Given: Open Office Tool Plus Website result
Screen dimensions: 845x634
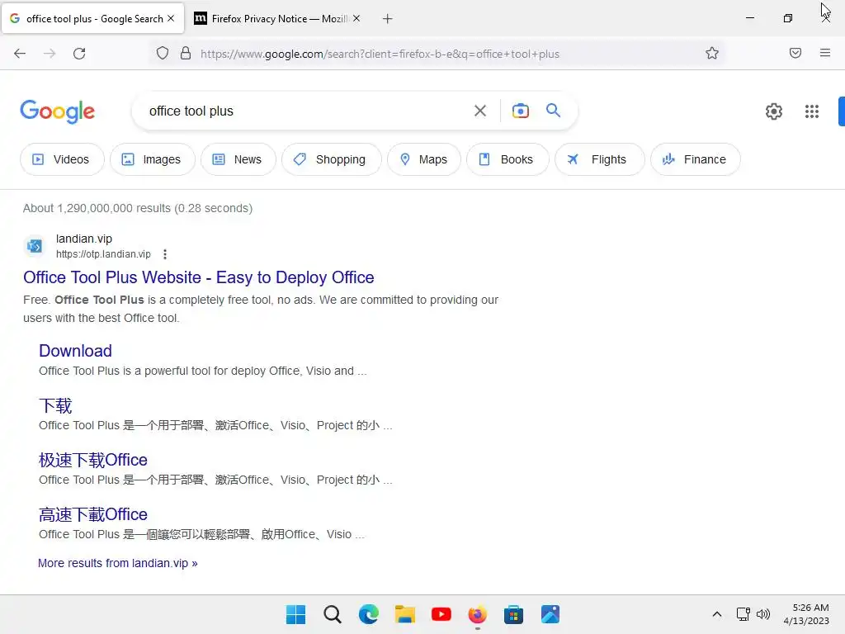Looking at the screenshot, I should (x=199, y=277).
